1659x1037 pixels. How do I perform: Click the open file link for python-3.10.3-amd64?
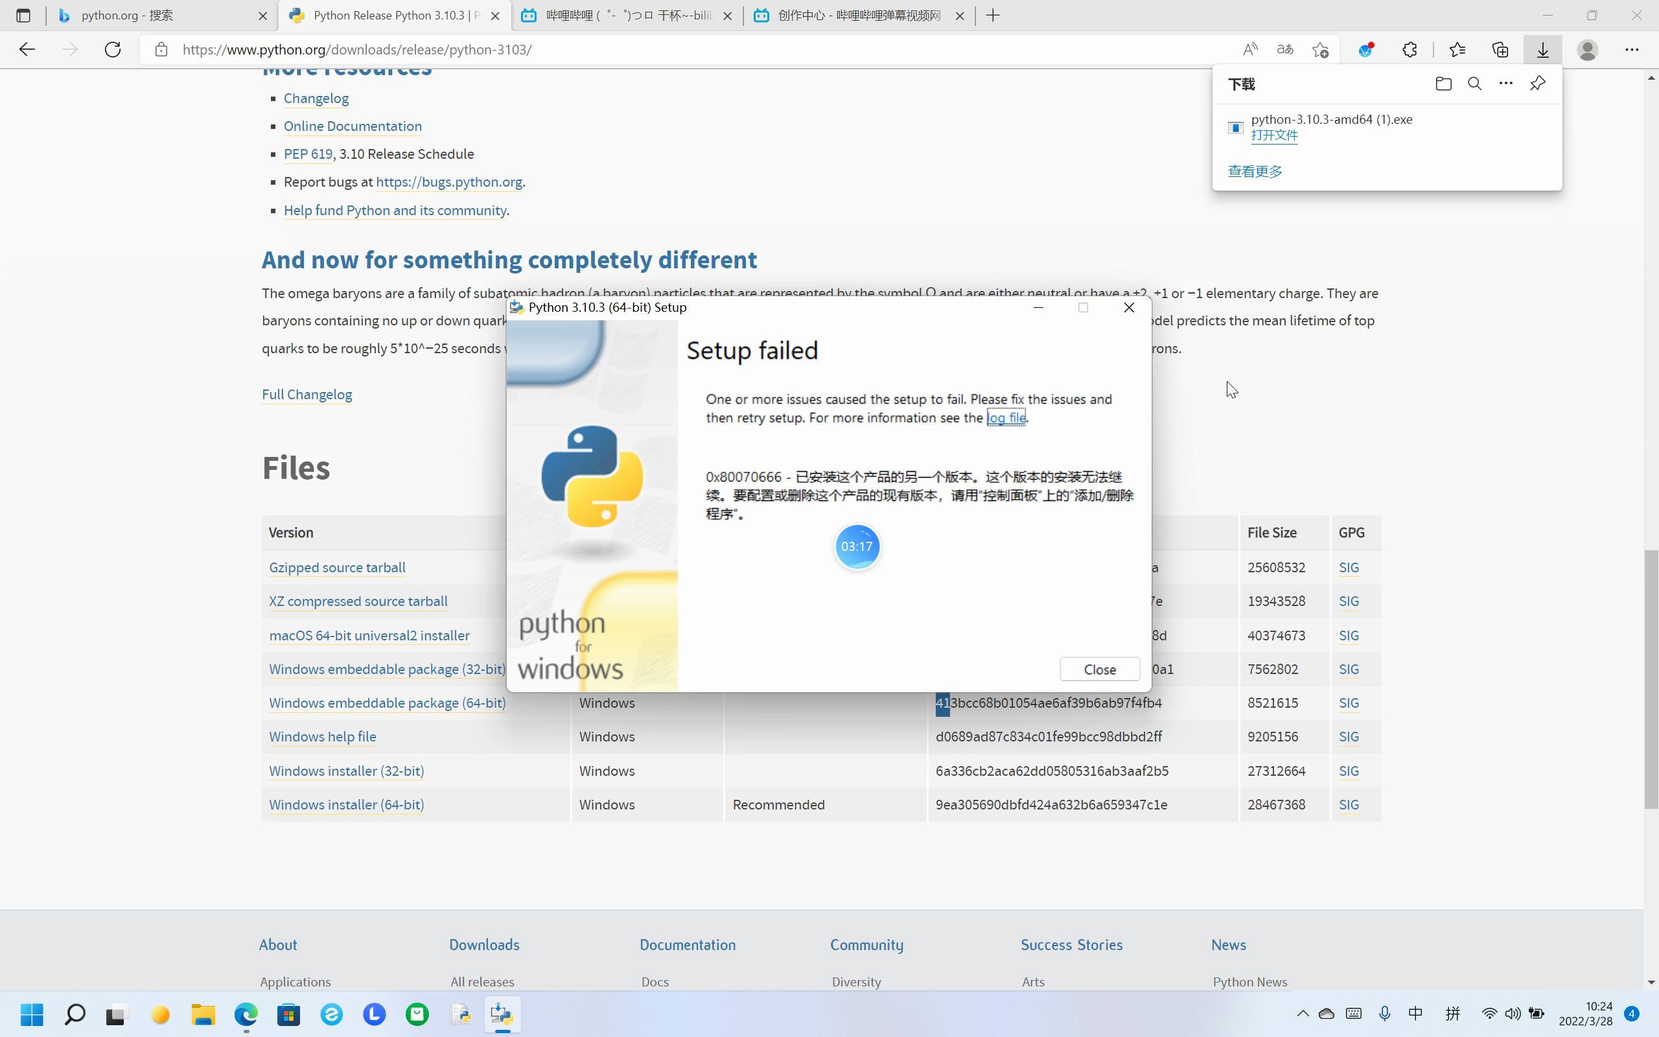coord(1273,136)
